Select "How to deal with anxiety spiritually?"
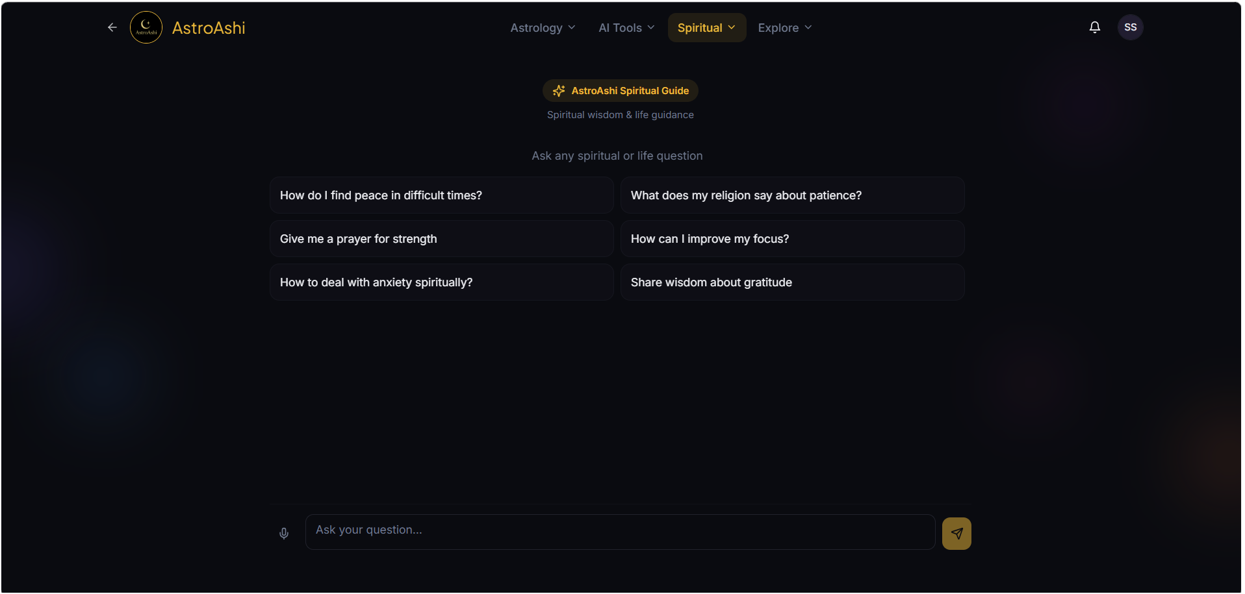This screenshot has height=594, width=1245. [x=441, y=282]
